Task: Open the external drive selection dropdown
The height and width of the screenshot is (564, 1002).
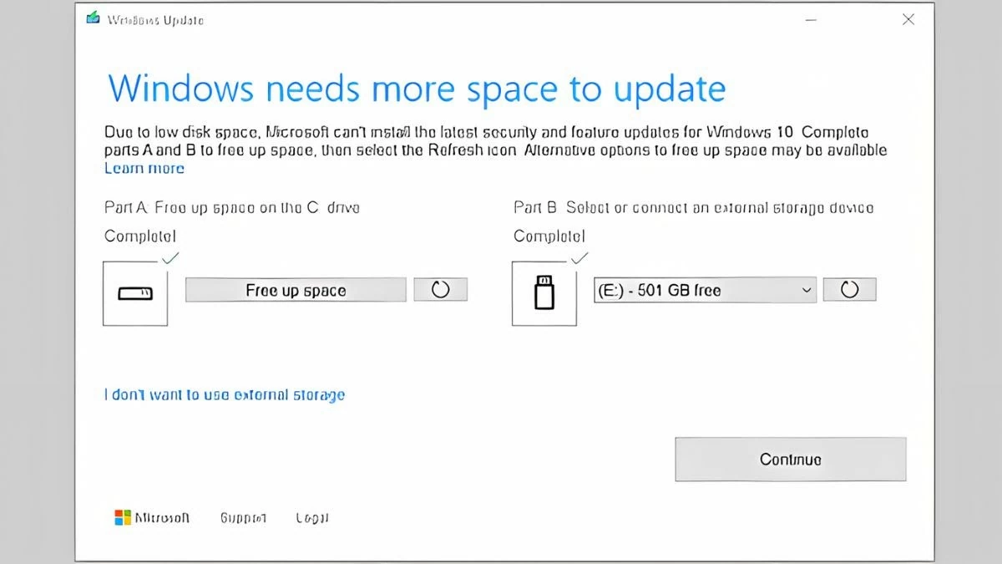Action: click(704, 289)
